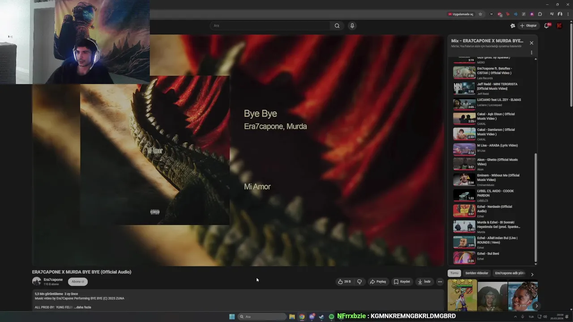
Task: Open the Oluştur create button
Action: click(528, 25)
